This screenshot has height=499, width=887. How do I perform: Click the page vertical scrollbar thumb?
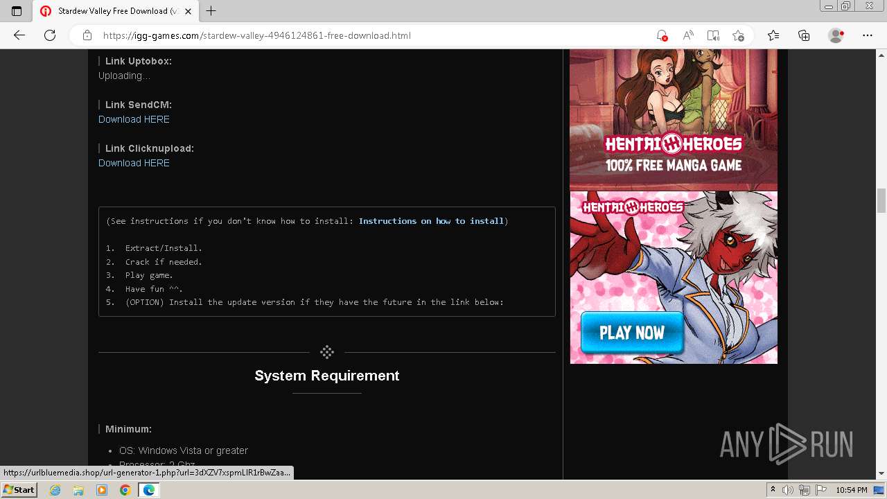coord(881,201)
